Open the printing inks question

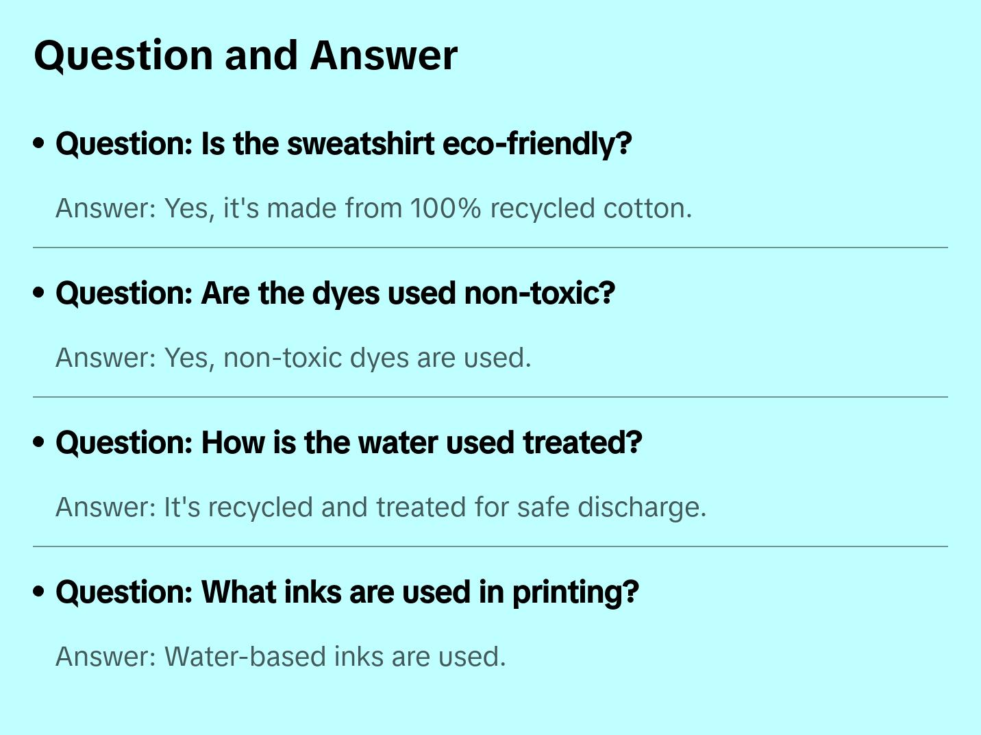point(347,592)
